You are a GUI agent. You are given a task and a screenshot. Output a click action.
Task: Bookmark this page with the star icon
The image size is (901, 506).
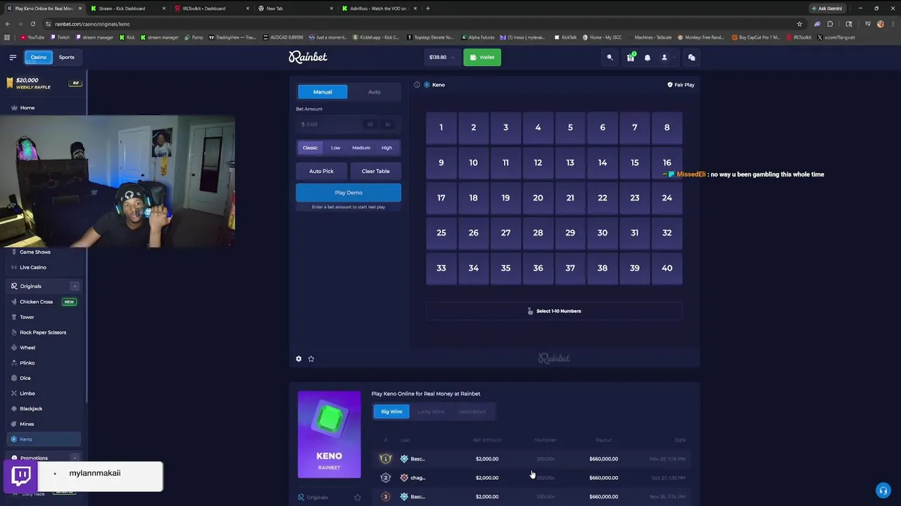pos(800,24)
